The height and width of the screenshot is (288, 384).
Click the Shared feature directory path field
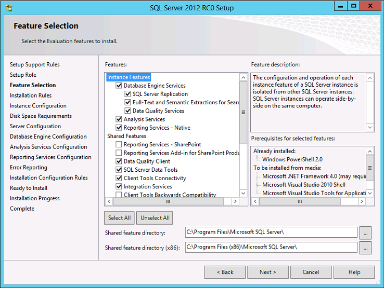pos(271,232)
